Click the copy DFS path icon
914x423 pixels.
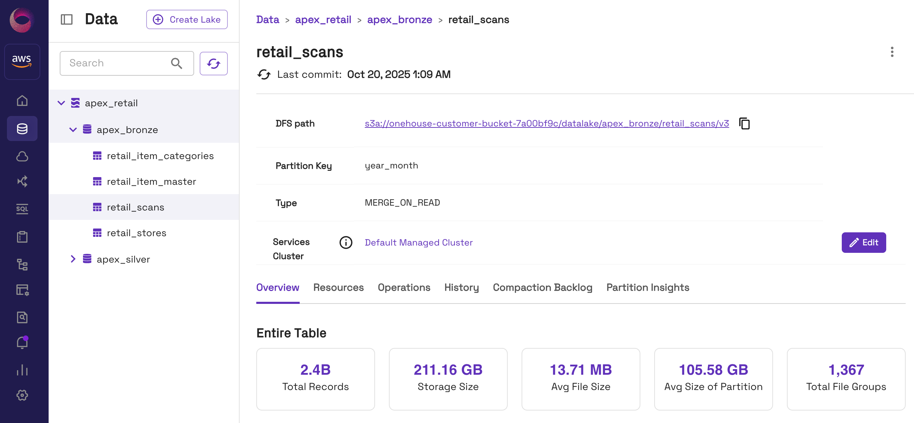[x=744, y=124]
